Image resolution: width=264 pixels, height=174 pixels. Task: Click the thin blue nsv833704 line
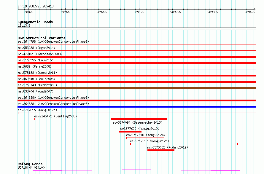coord(136,94)
